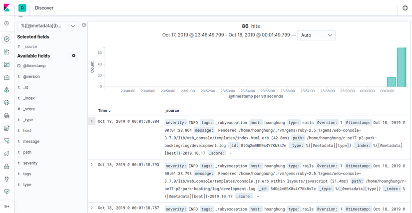Open the Recently viewed clock icon
This screenshot has width=412, height=213.
click(7, 23)
